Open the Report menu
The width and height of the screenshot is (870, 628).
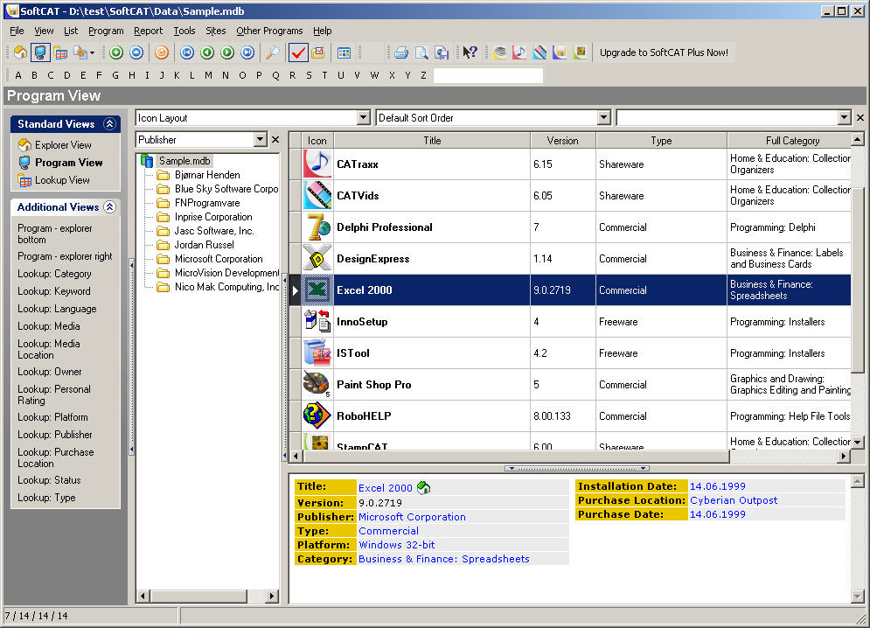point(148,31)
